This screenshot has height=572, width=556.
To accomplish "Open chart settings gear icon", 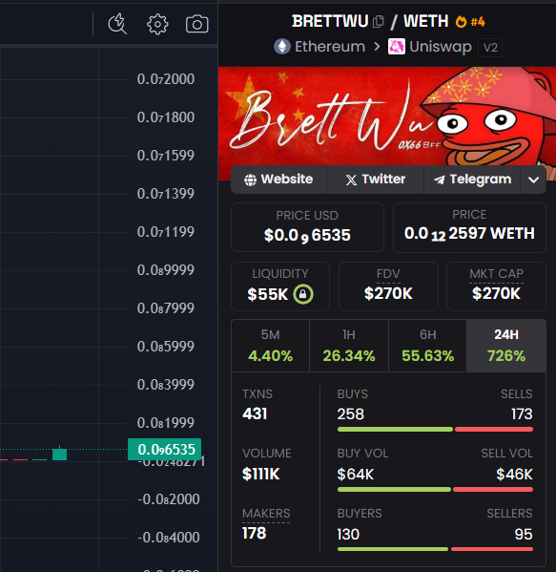I will 157,25.
